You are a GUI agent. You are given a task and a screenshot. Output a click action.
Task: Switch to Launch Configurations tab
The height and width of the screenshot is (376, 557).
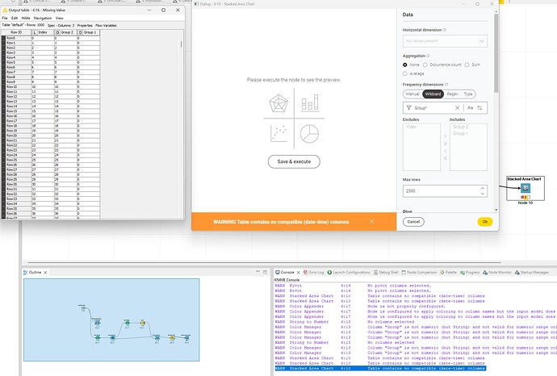click(x=349, y=273)
